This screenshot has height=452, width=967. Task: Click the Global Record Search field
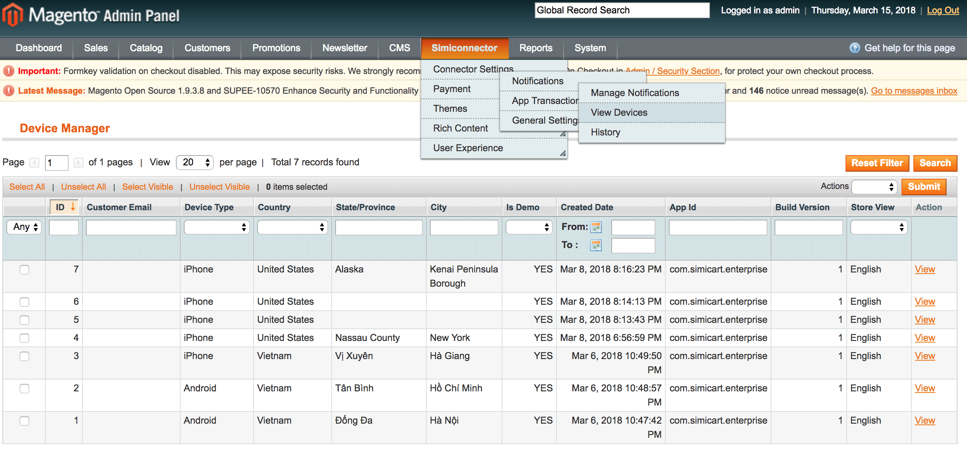[x=622, y=10]
